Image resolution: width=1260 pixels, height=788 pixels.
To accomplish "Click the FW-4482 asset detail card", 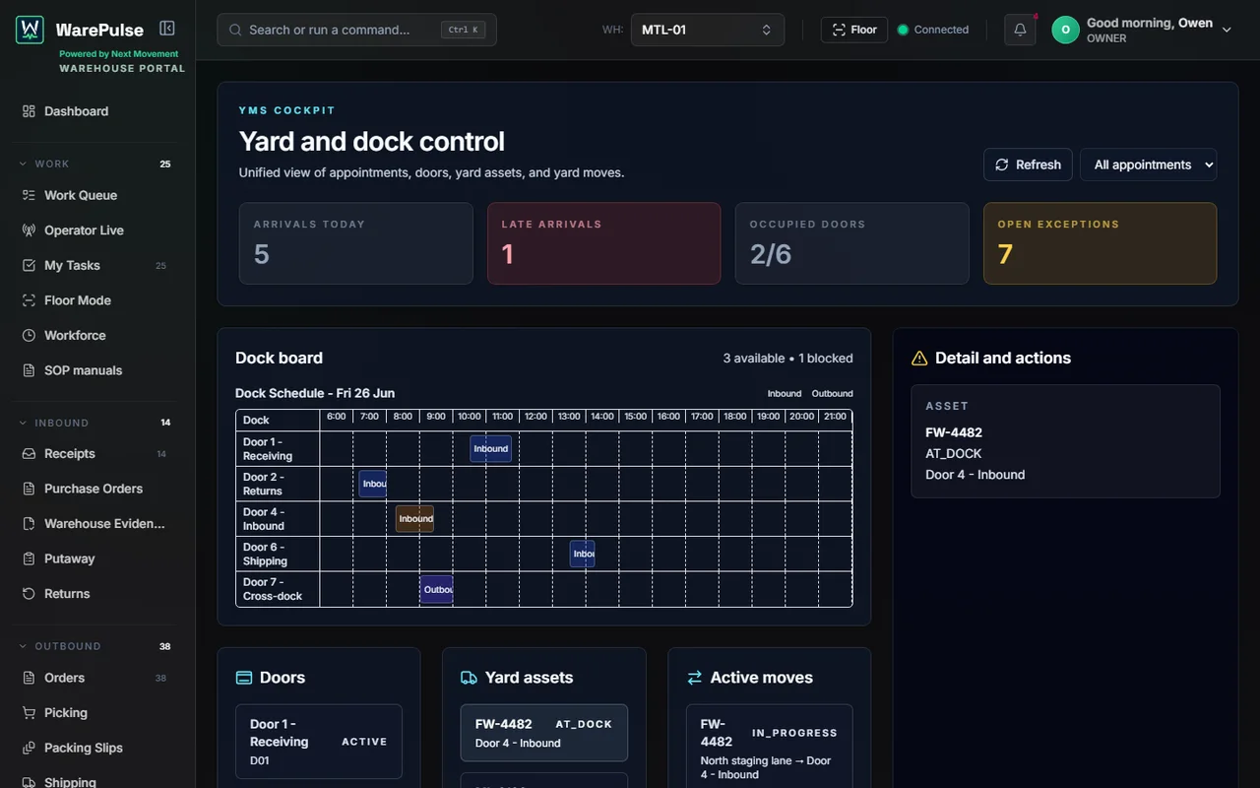I will pyautogui.click(x=1065, y=441).
